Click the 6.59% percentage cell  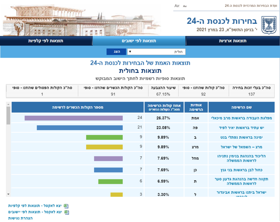coord(163,181)
